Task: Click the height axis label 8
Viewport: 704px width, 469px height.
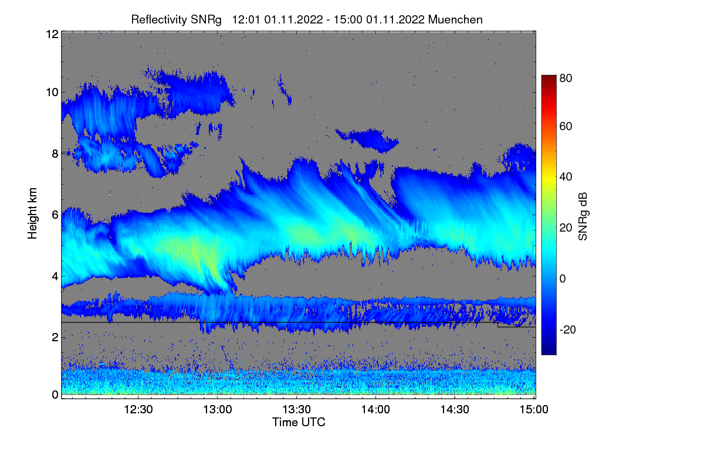Action: click(55, 154)
